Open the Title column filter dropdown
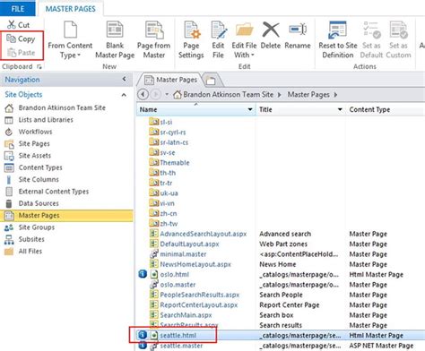Screen dimensions: 425x351 [x=340, y=109]
